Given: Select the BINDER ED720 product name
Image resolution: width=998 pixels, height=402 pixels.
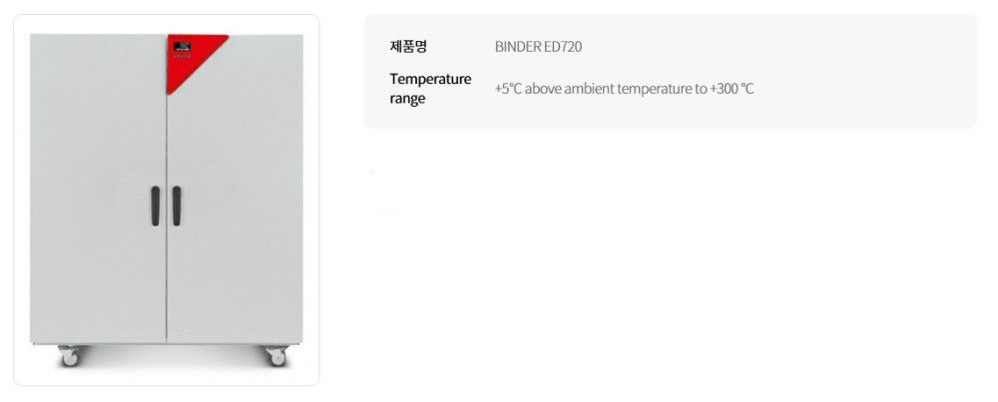Looking at the screenshot, I should (538, 47).
